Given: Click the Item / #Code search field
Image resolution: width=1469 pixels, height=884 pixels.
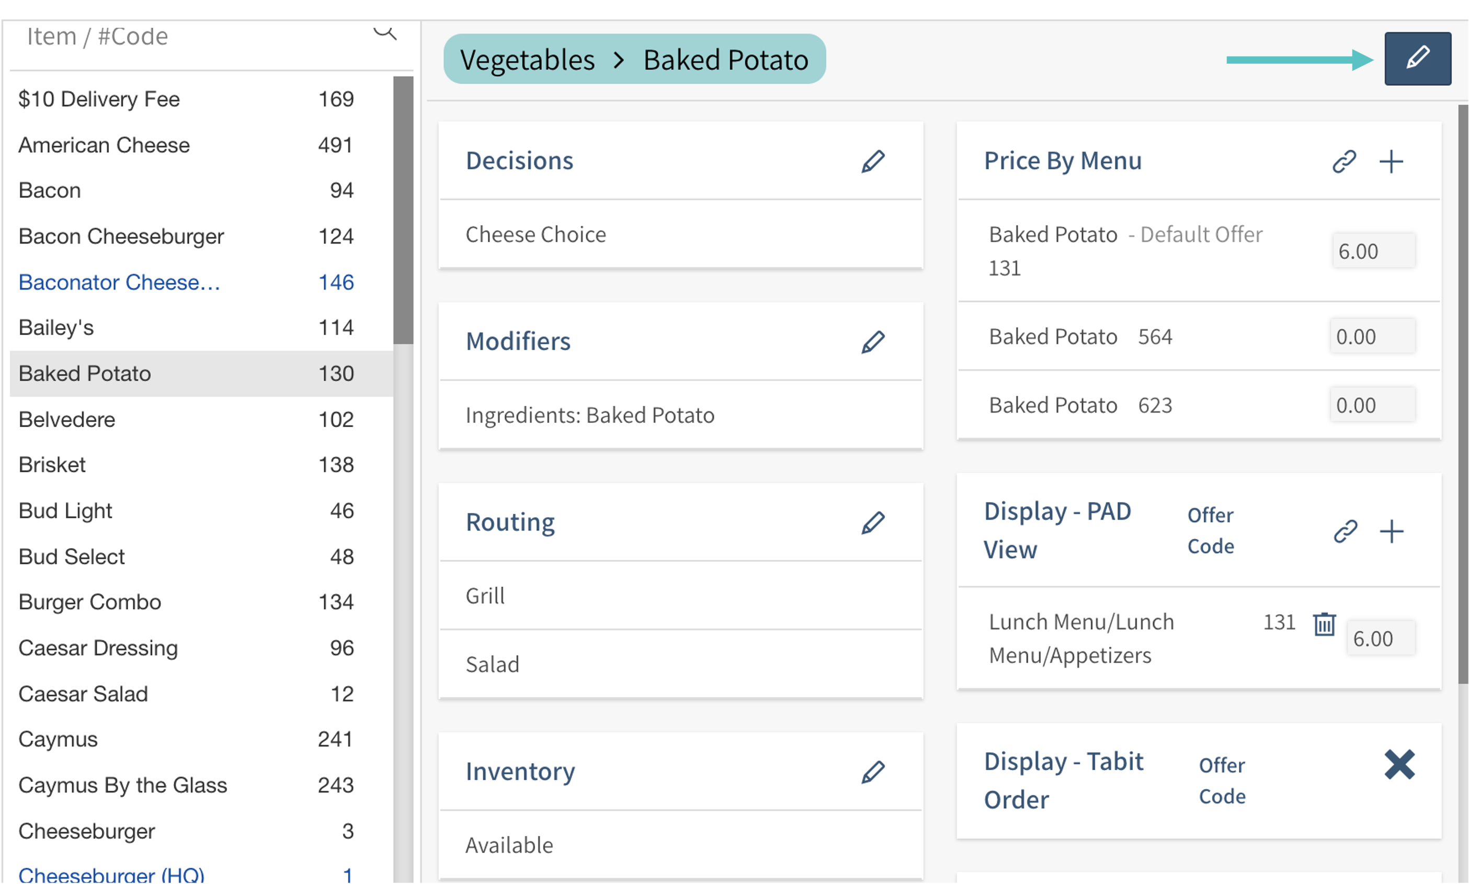Looking at the screenshot, I should point(191,37).
